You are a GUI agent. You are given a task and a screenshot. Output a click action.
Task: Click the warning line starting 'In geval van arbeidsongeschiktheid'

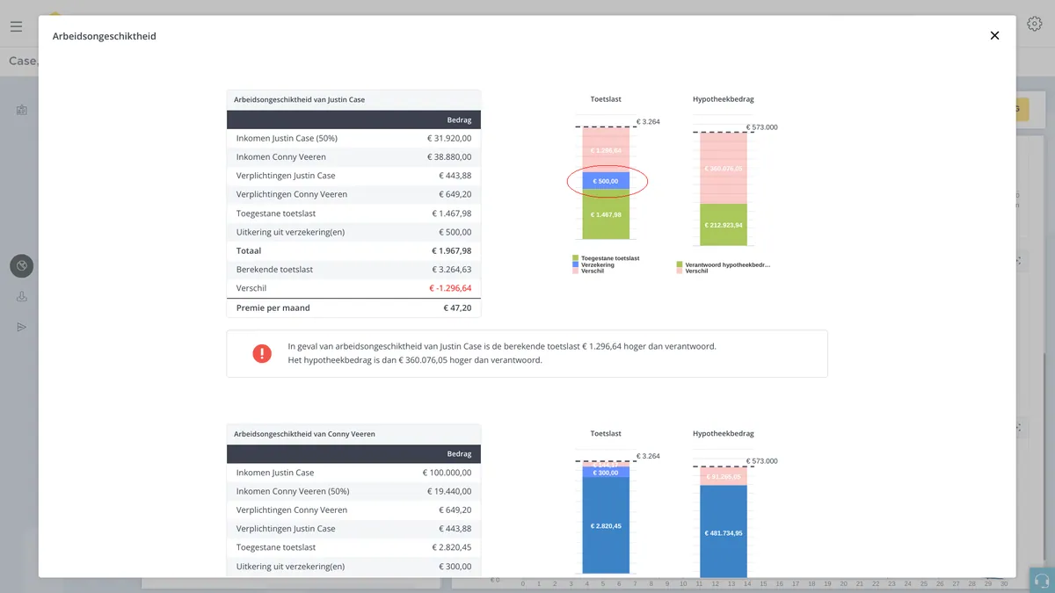(x=502, y=346)
